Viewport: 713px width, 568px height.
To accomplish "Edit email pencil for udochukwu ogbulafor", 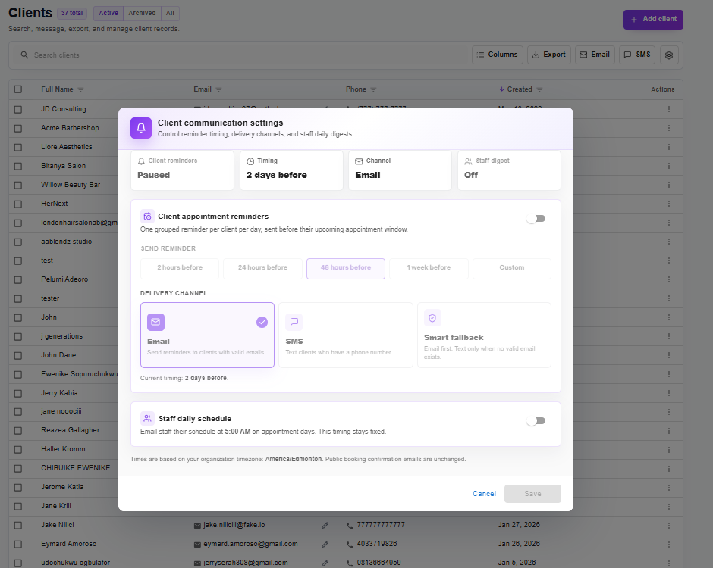I will pyautogui.click(x=325, y=563).
